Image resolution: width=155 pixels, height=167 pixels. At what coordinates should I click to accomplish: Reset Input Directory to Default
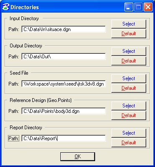tap(129, 34)
